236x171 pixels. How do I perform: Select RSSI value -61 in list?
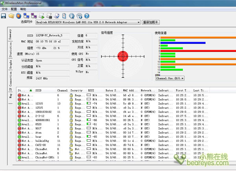pyautogui.click(x=95, y=124)
